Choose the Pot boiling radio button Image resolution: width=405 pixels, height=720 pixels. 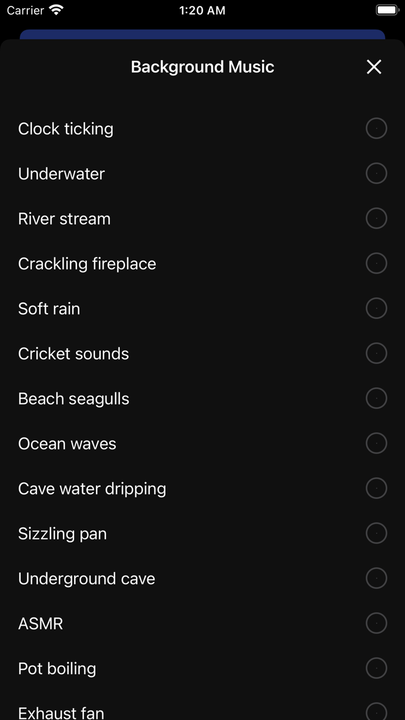[x=376, y=668]
